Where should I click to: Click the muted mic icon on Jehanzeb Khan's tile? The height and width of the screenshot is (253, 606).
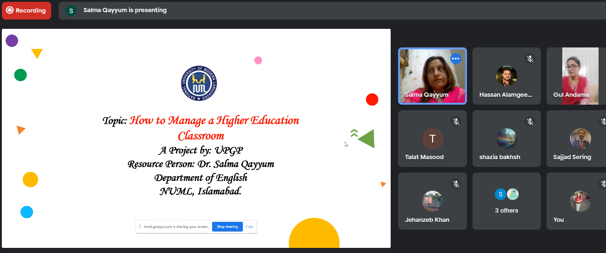point(456,184)
